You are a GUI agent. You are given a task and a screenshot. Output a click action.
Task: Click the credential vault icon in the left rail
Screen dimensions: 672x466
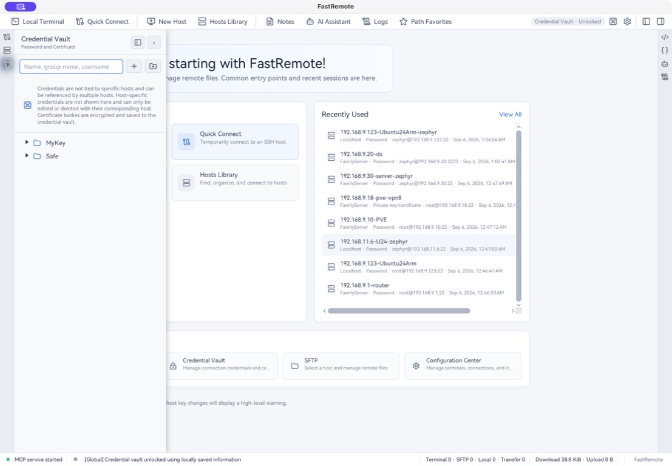pyautogui.click(x=7, y=65)
